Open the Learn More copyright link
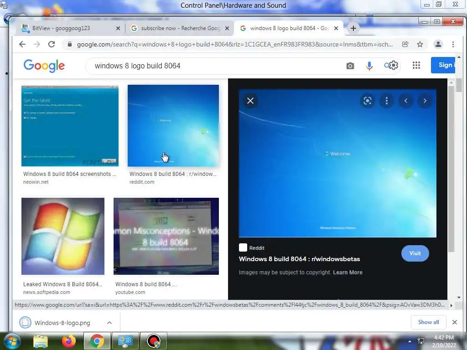 coord(348,273)
